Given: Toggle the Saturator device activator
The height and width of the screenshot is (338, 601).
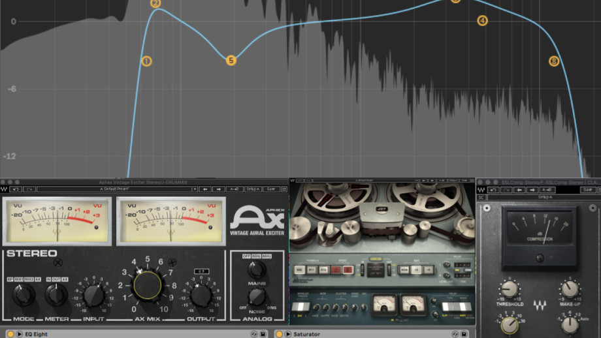Looking at the screenshot, I should pos(279,334).
